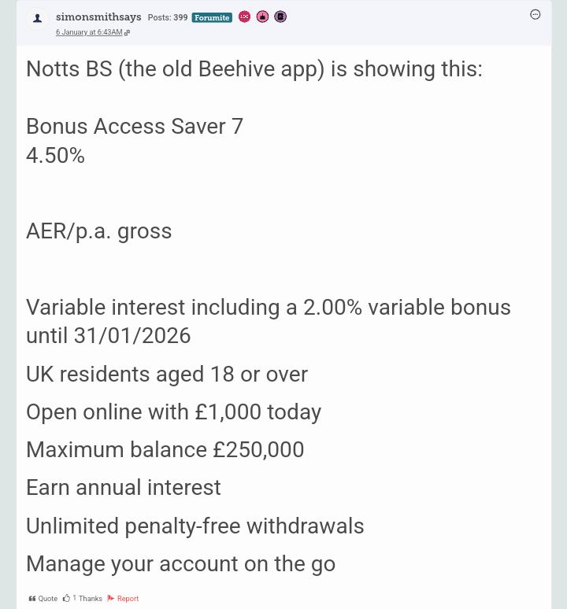Quote this post via Quote text
567x609 pixels.
coord(48,599)
